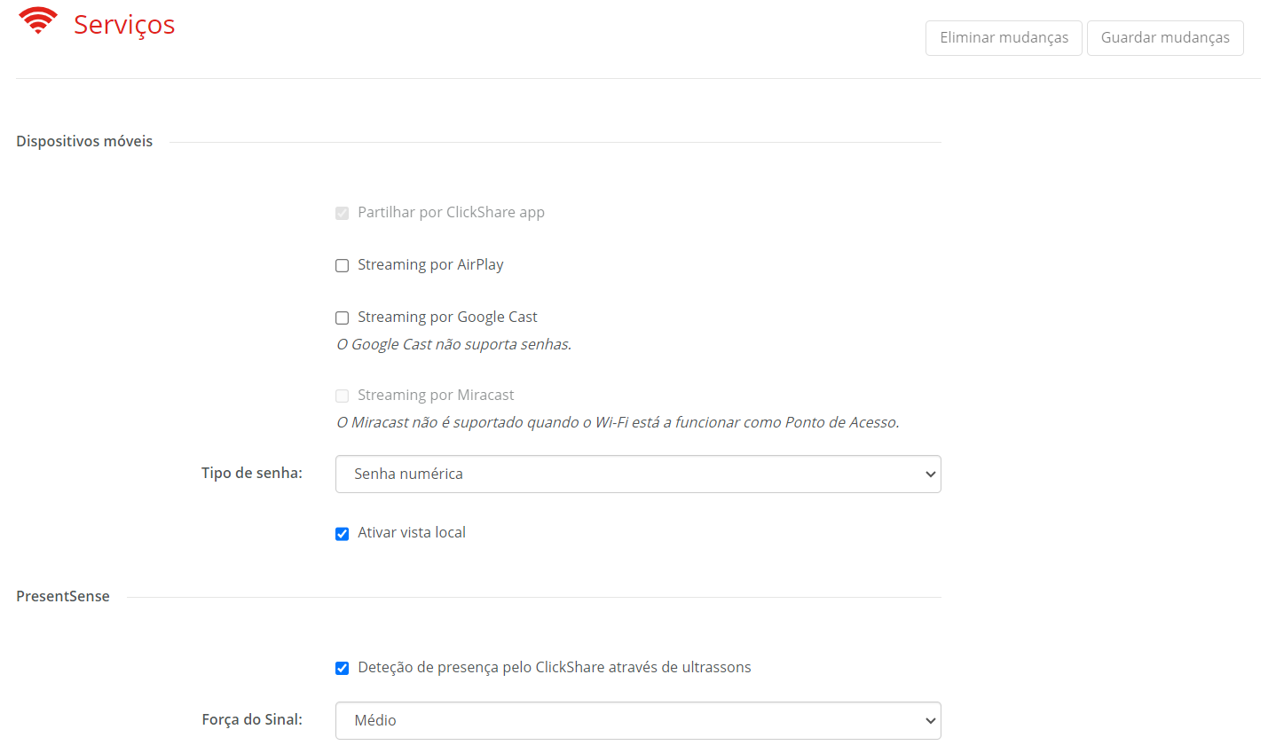This screenshot has height=753, width=1276.
Task: Open the Senha numérica dropdown
Action: [638, 475]
